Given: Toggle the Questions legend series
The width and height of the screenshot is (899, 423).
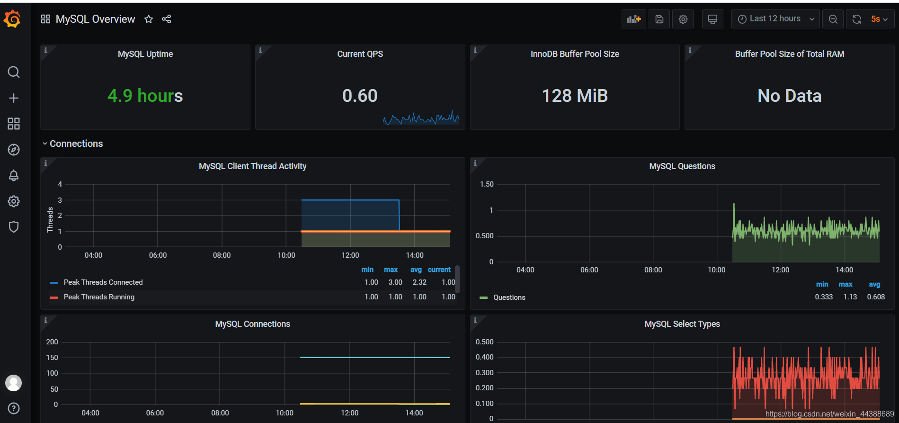Looking at the screenshot, I should pyautogui.click(x=509, y=297).
